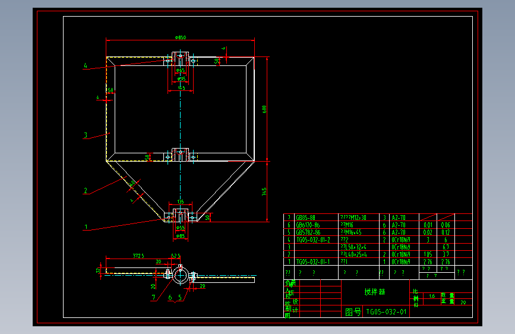Click the scale value 1:6 in title block

[432, 296]
